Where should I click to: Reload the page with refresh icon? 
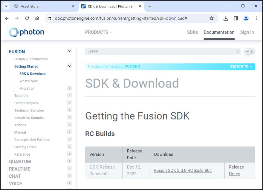(27, 18)
